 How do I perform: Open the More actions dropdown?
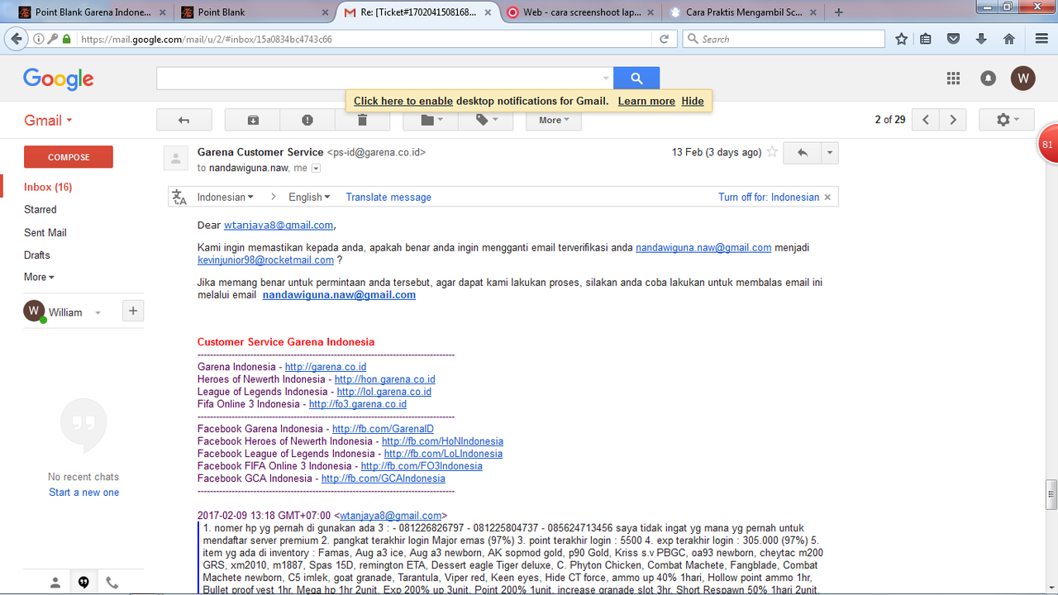point(554,120)
